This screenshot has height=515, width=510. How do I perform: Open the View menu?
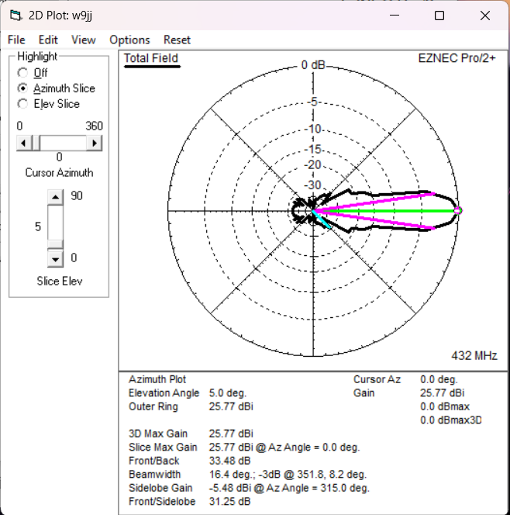83,40
